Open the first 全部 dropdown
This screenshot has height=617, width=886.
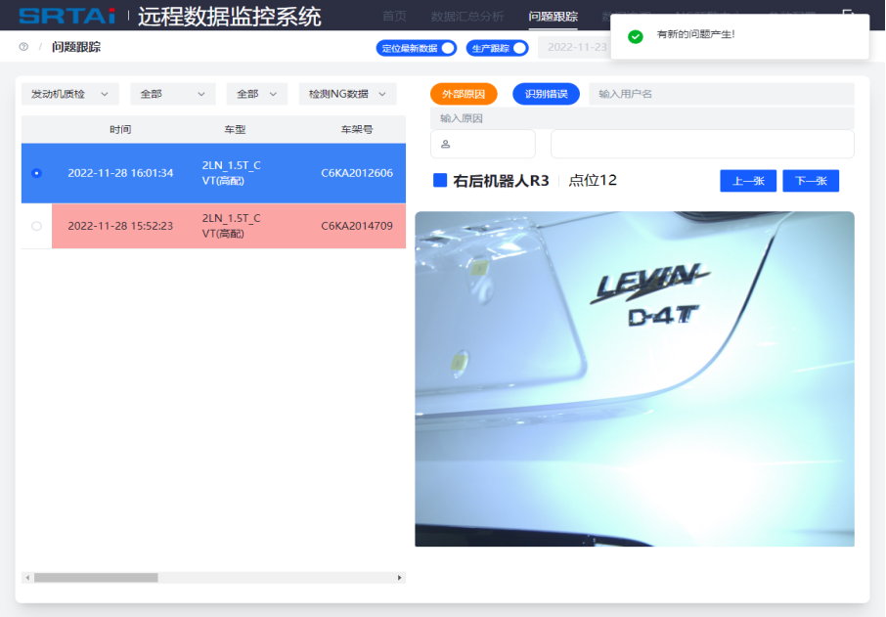click(x=173, y=94)
